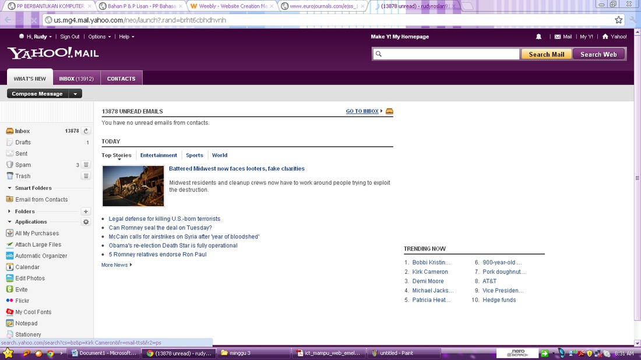Click the Midwest destruction news thumbnail
Image resolution: width=641 pixels, height=360 pixels.
coord(133,186)
